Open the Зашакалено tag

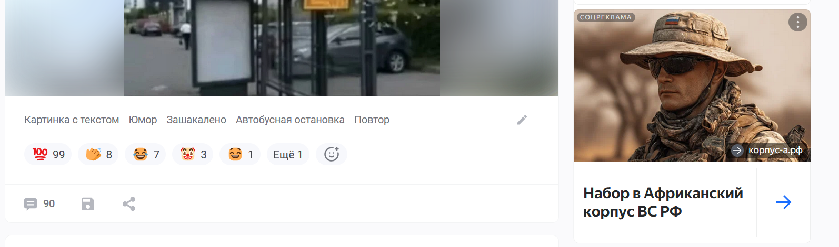click(196, 120)
